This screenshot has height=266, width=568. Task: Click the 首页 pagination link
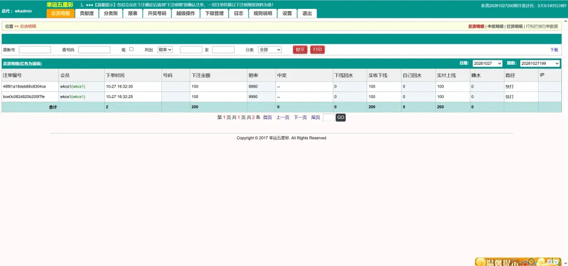267,117
